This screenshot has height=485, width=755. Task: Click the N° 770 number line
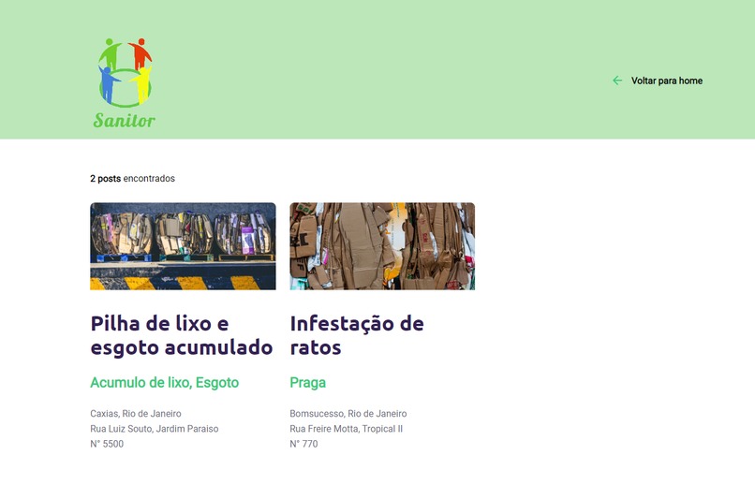[303, 444]
